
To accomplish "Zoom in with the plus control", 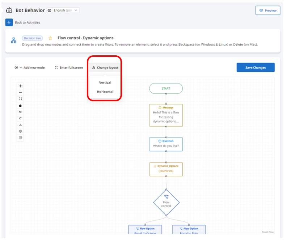I will point(20,86).
